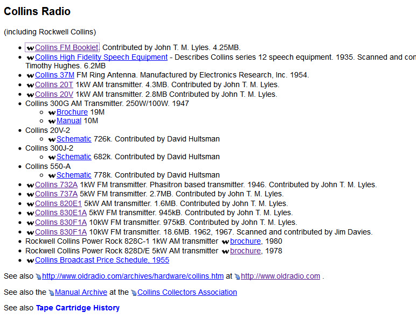416x326 pixels.
Task: Open the Collins FM Booklet link
Action: click(66, 47)
